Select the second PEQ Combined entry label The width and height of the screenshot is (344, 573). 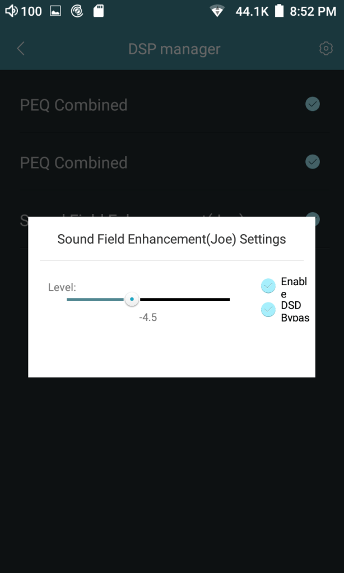click(x=73, y=162)
